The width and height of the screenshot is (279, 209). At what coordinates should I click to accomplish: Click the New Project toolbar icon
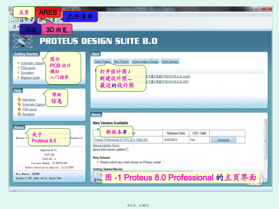[13, 20]
